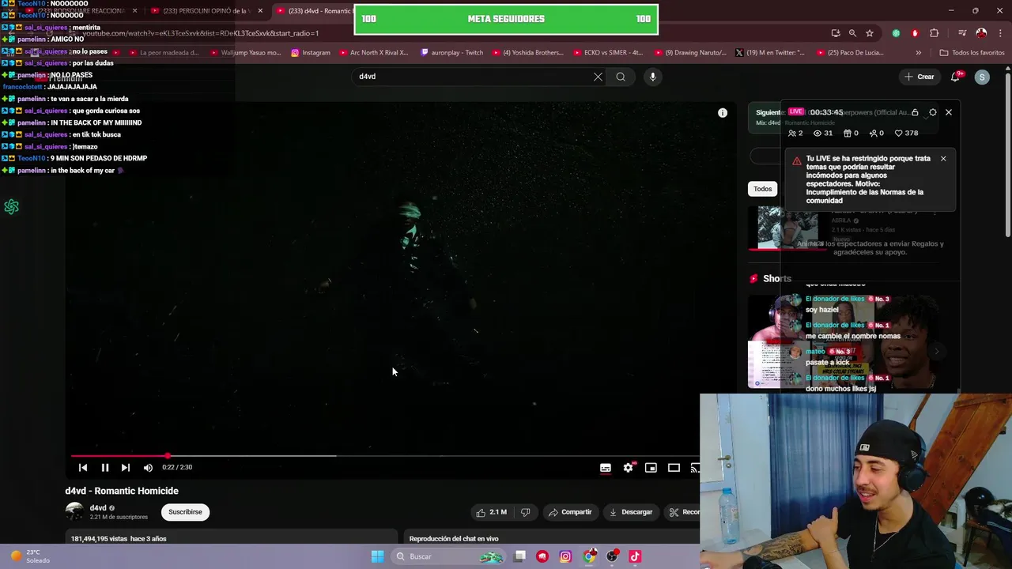Select the Todos filter chip

[x=763, y=189]
